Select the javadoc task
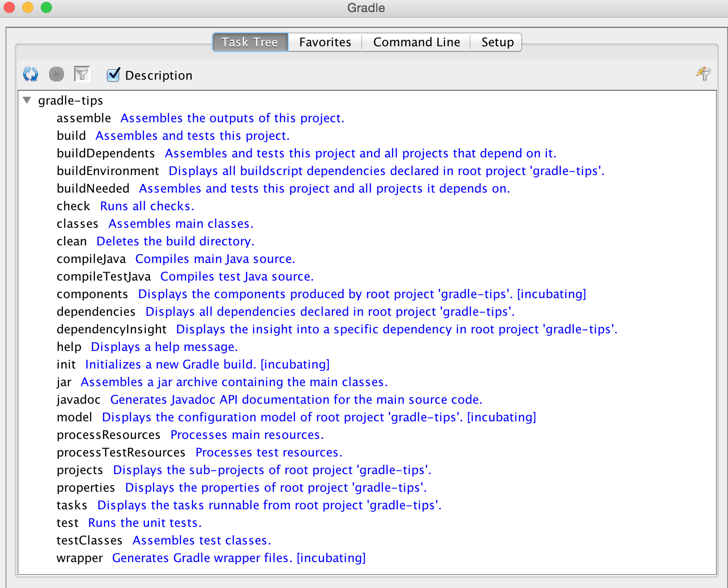Image resolution: width=728 pixels, height=588 pixels. point(269,400)
